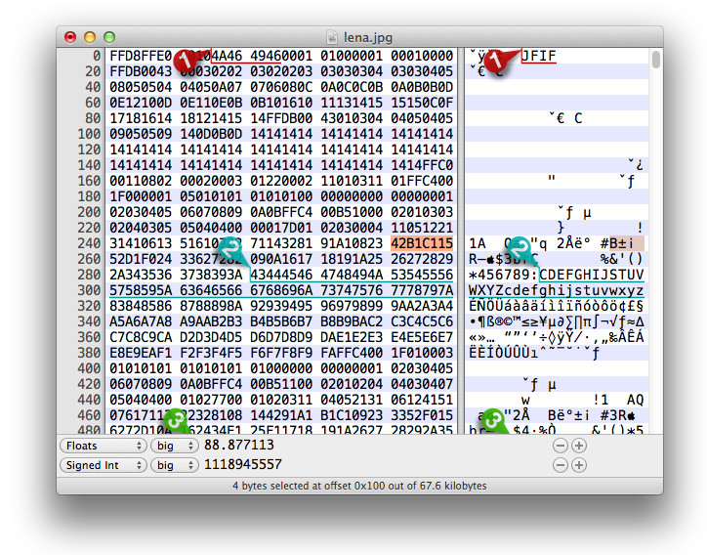Click the signed int value 1118945557
The image size is (707, 555).
243,464
